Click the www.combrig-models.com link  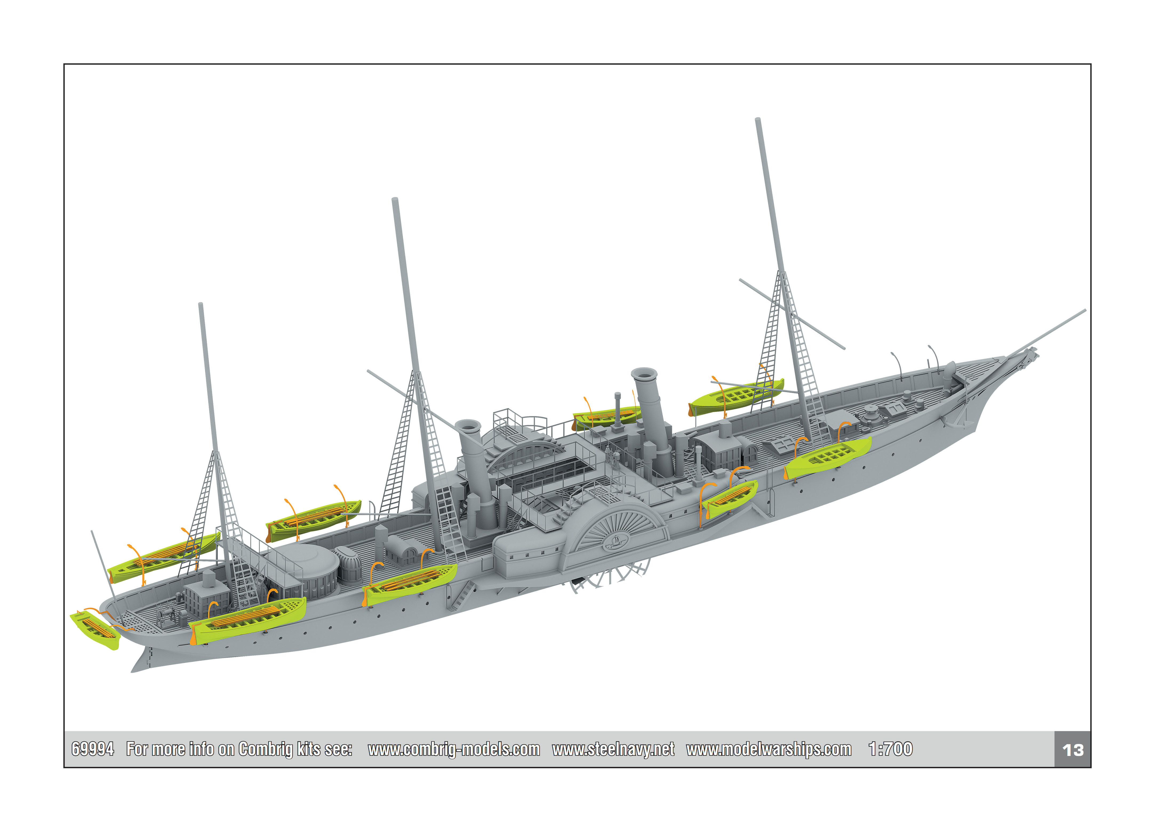453,749
